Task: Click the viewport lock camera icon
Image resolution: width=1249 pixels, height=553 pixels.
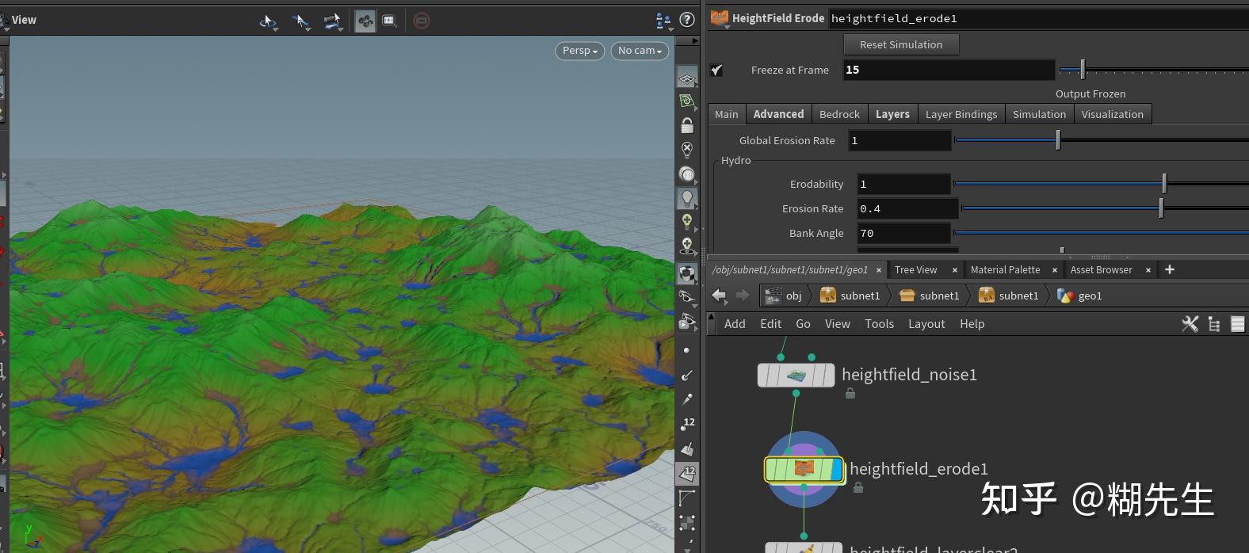Action: [687, 126]
